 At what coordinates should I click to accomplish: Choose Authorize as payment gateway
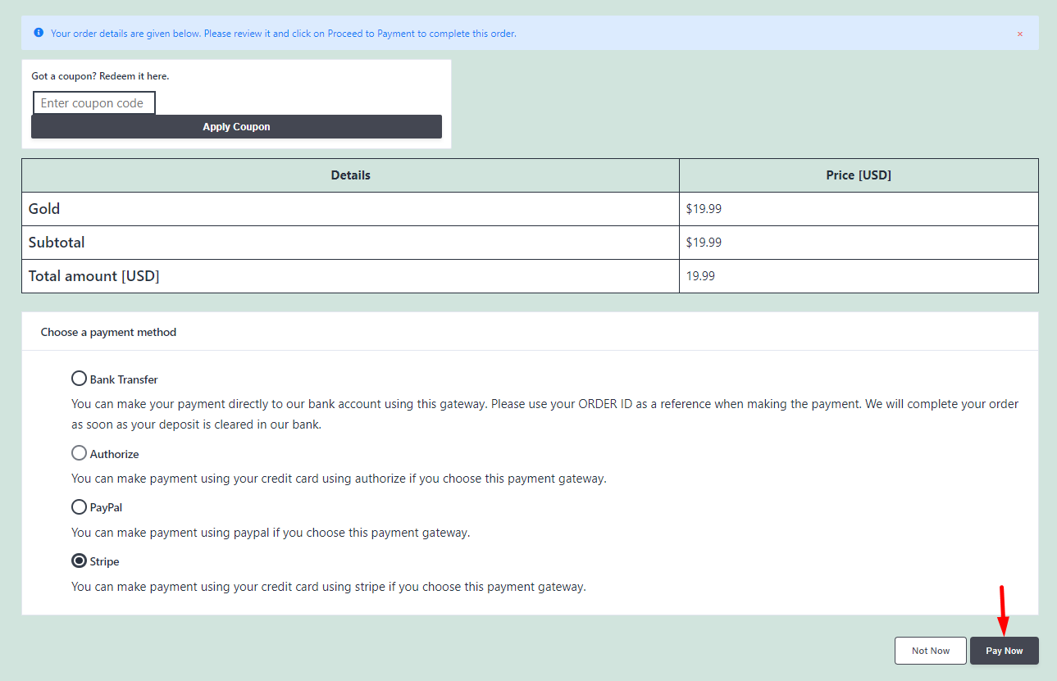79,453
